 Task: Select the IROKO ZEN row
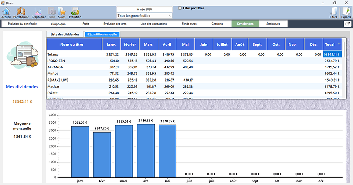pyautogui.click(x=194, y=61)
